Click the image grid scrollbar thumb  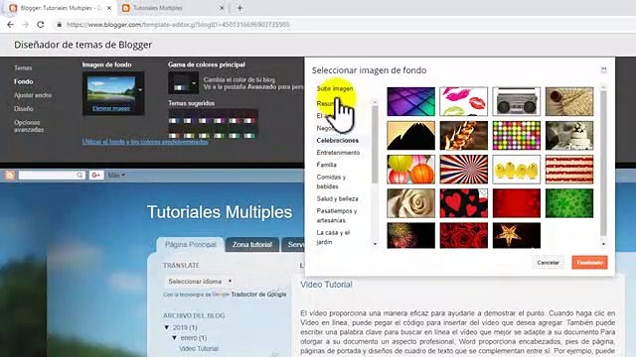tap(603, 163)
